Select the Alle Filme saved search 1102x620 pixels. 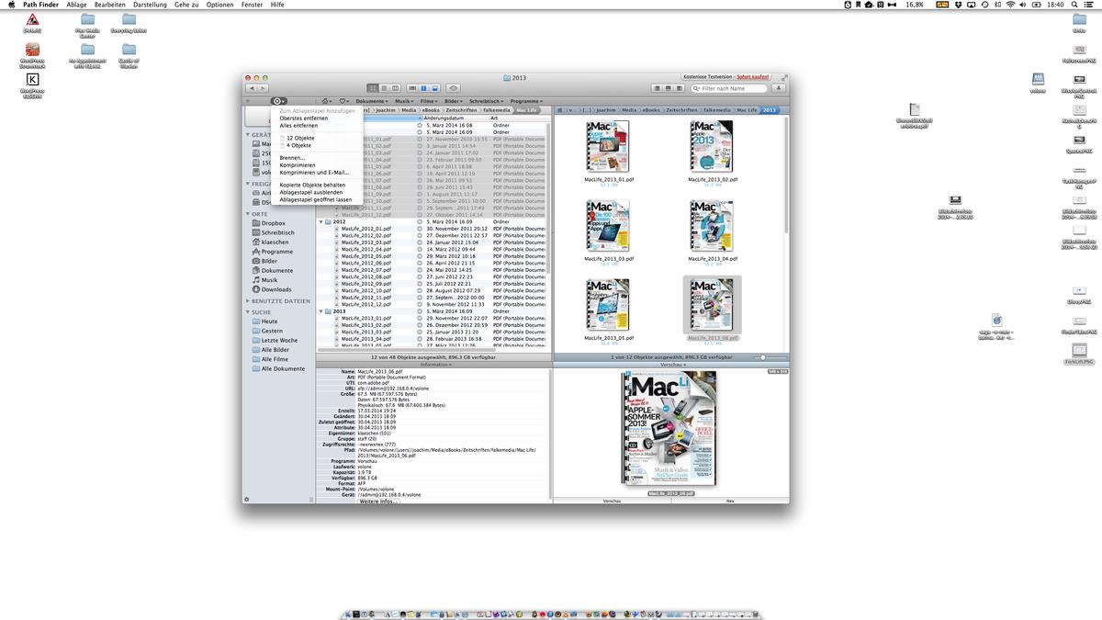[275, 359]
